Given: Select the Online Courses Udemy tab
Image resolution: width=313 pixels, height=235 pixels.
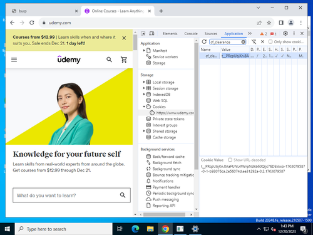Looking at the screenshot, I should [x=118, y=11].
